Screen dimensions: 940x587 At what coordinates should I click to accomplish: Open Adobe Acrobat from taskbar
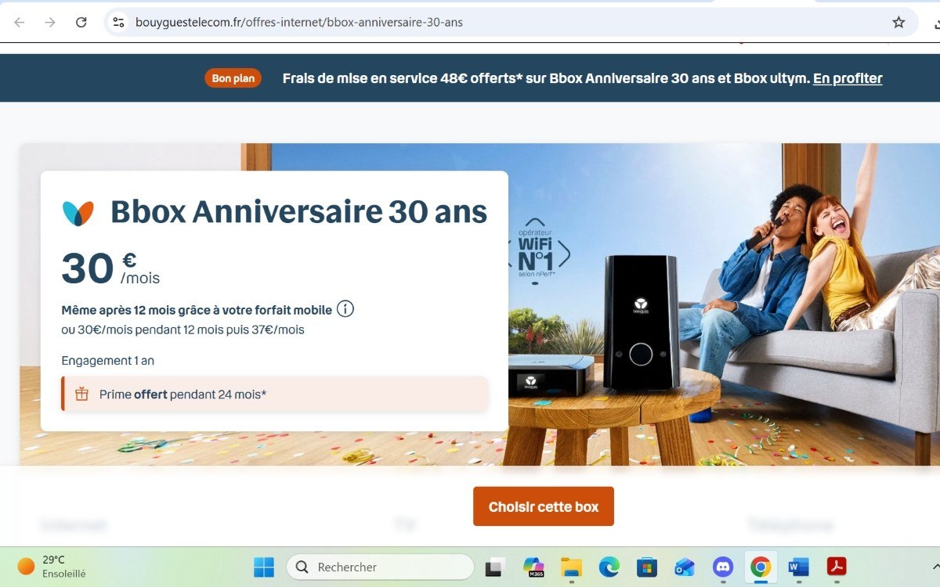click(837, 567)
